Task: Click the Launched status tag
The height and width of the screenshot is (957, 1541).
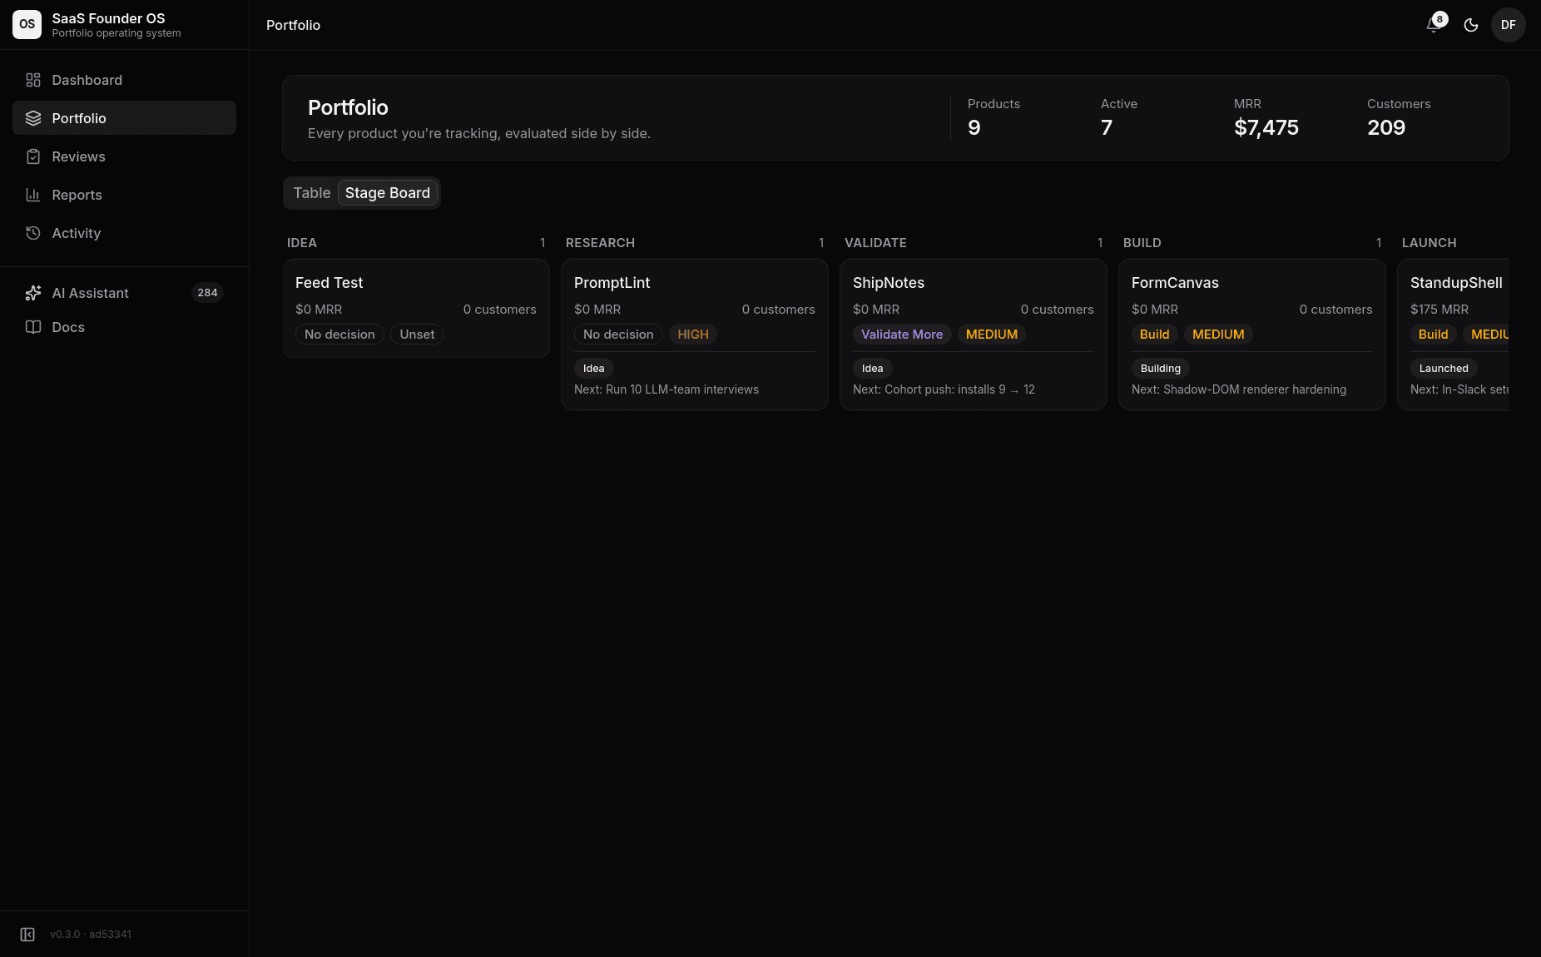Action: (x=1444, y=369)
